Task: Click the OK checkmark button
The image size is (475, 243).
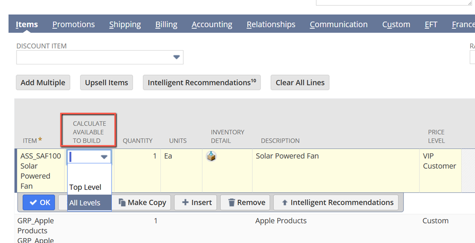Action: [x=39, y=202]
